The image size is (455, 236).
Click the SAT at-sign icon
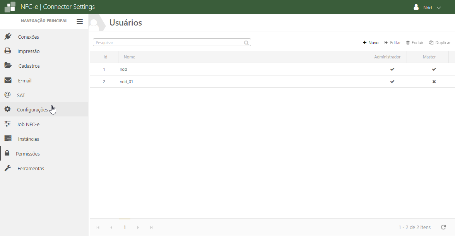pyautogui.click(x=7, y=95)
